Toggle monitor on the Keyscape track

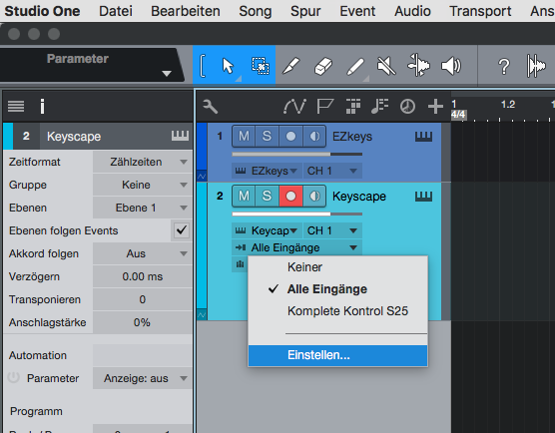pos(314,196)
